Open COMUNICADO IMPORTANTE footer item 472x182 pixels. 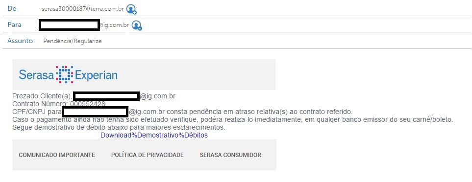57,155
